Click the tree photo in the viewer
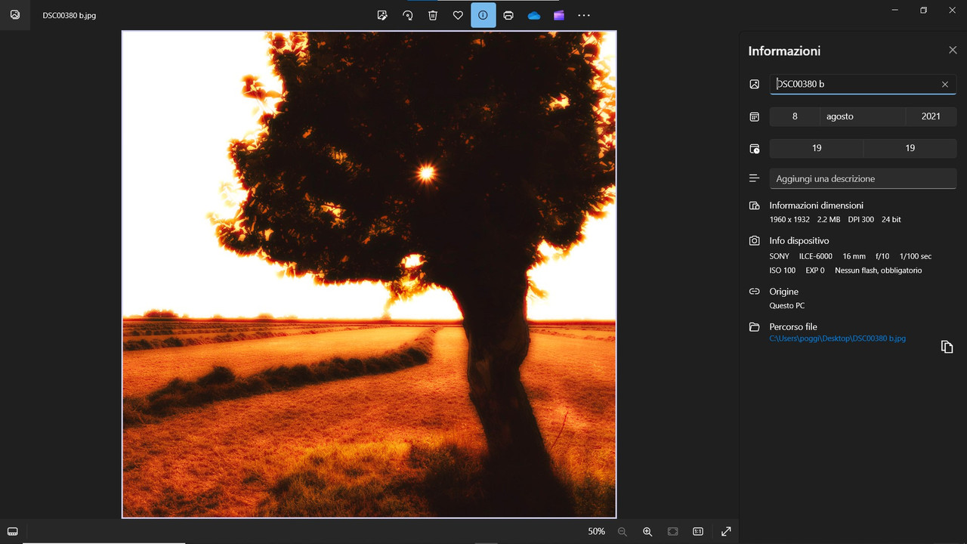This screenshot has height=544, width=967. pyautogui.click(x=369, y=274)
